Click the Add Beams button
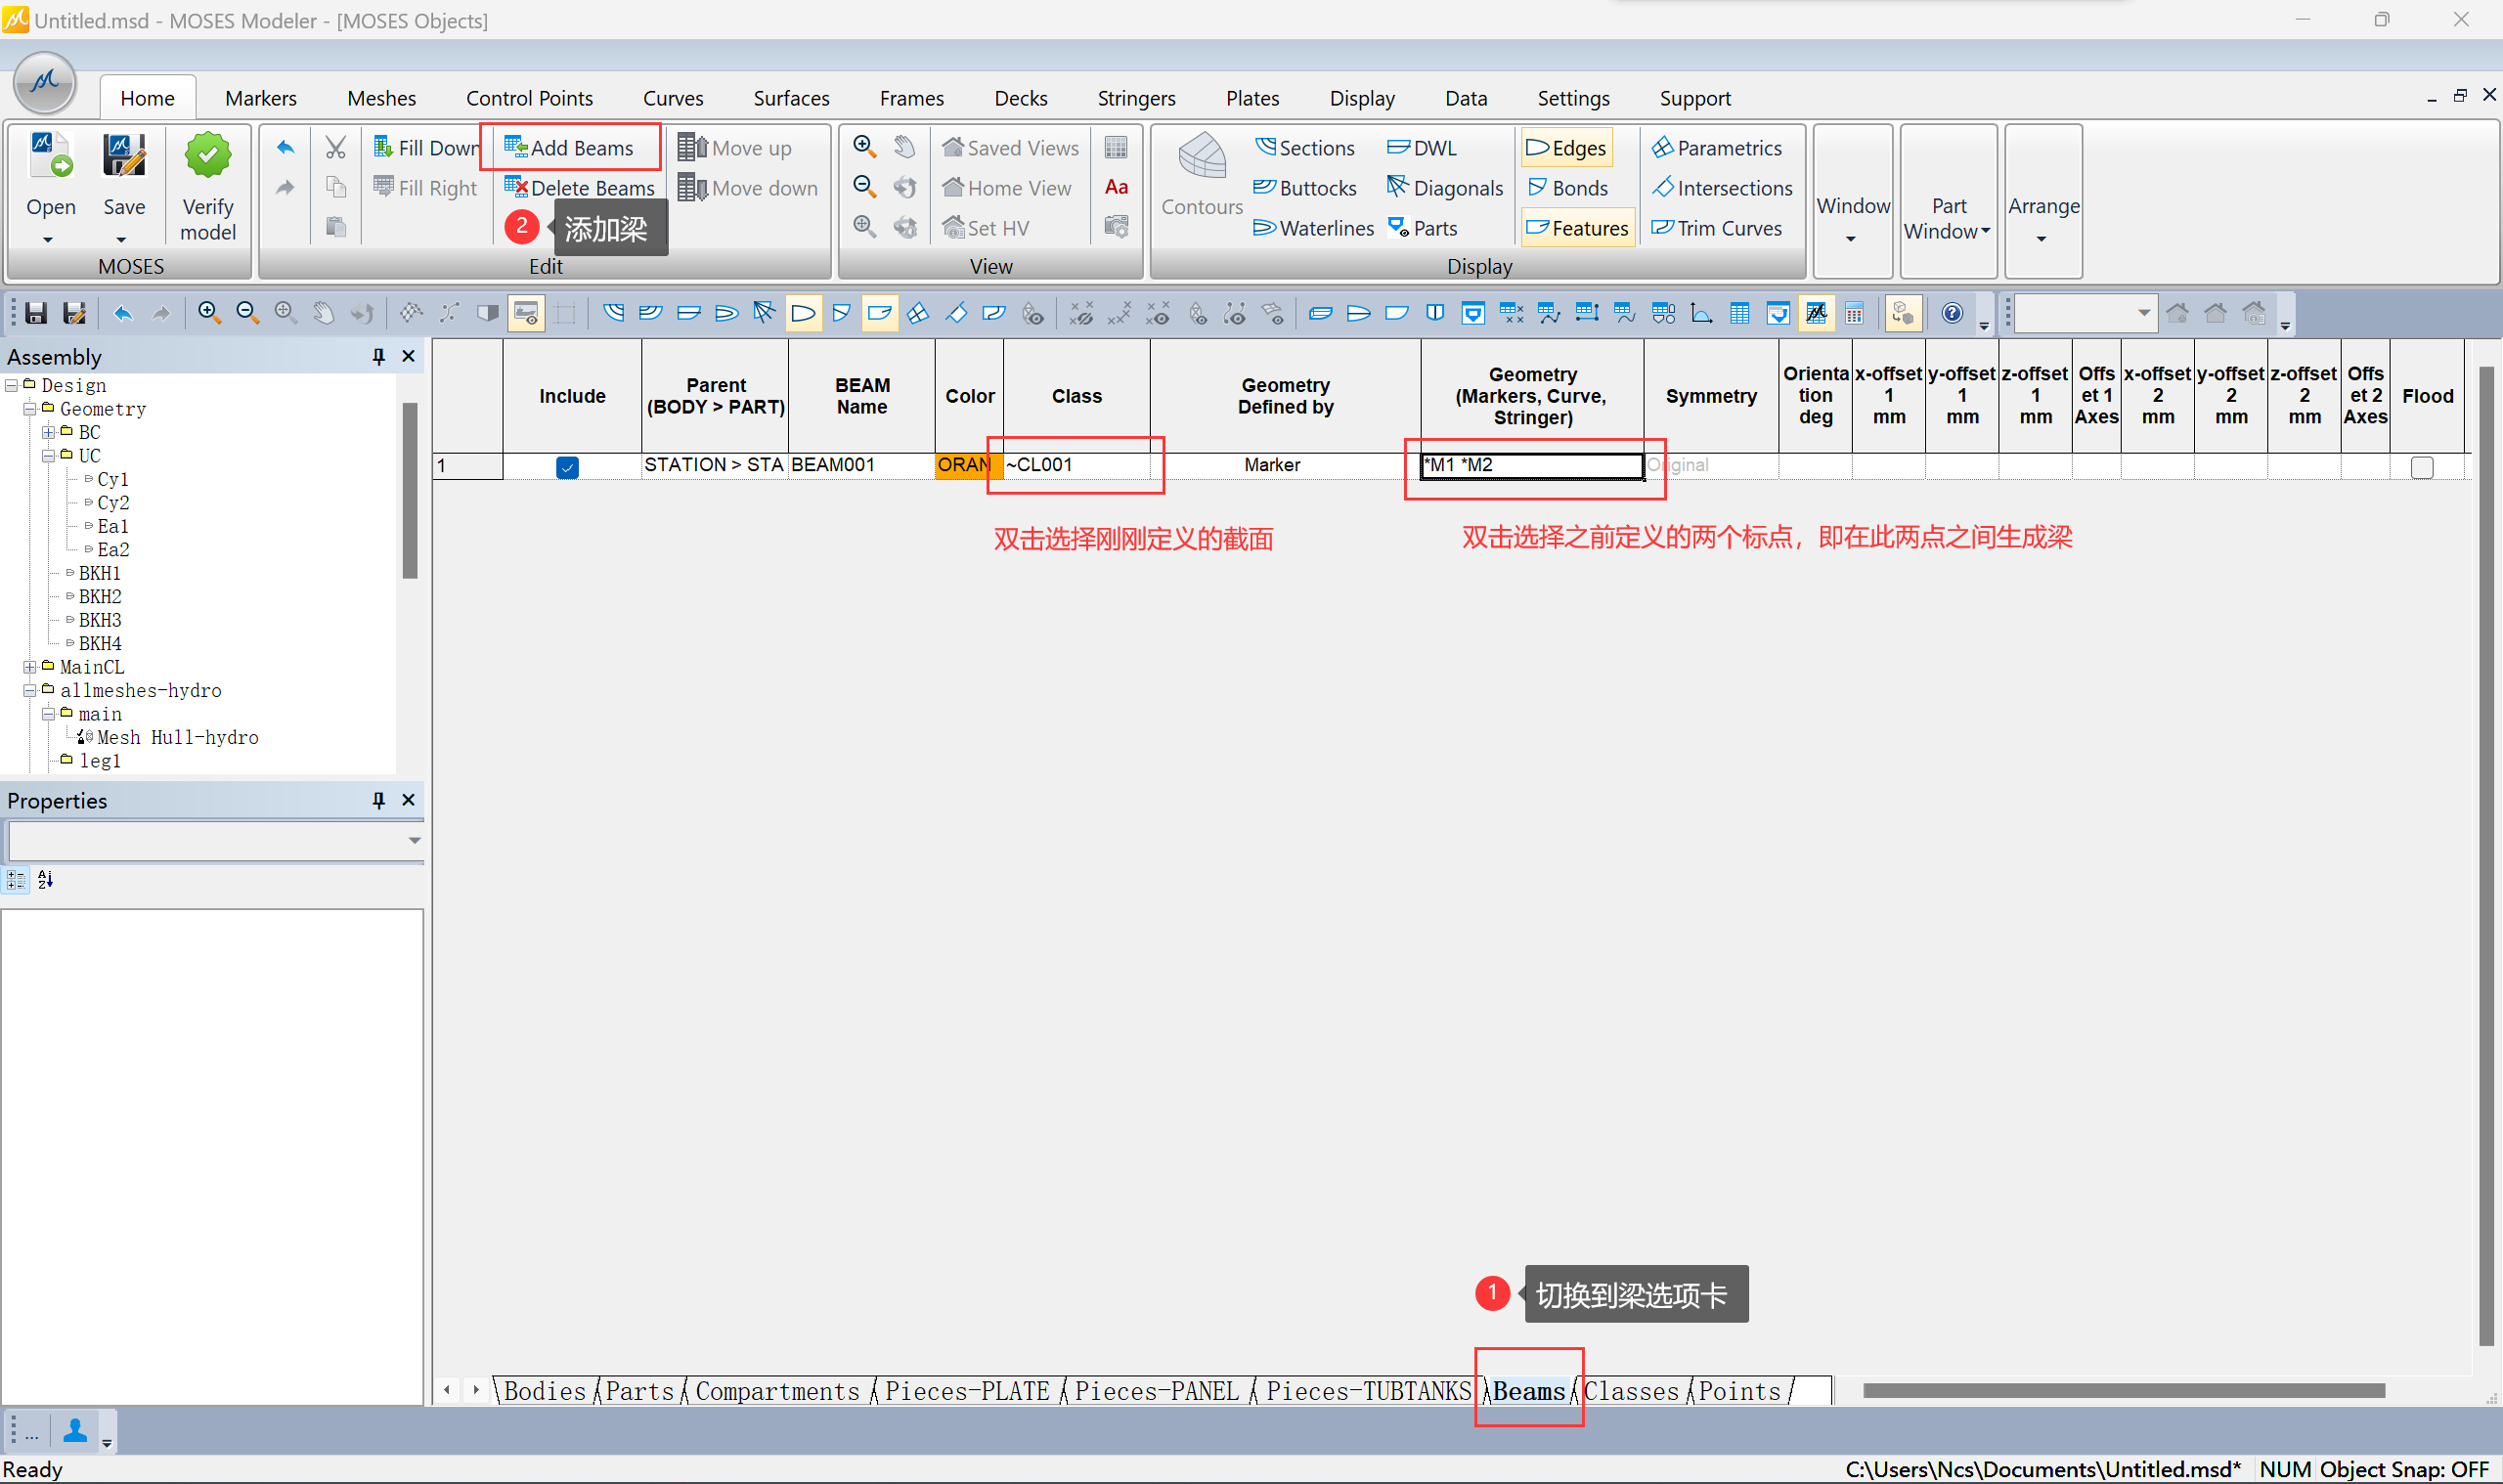Image resolution: width=2503 pixels, height=1484 pixels. [x=569, y=147]
